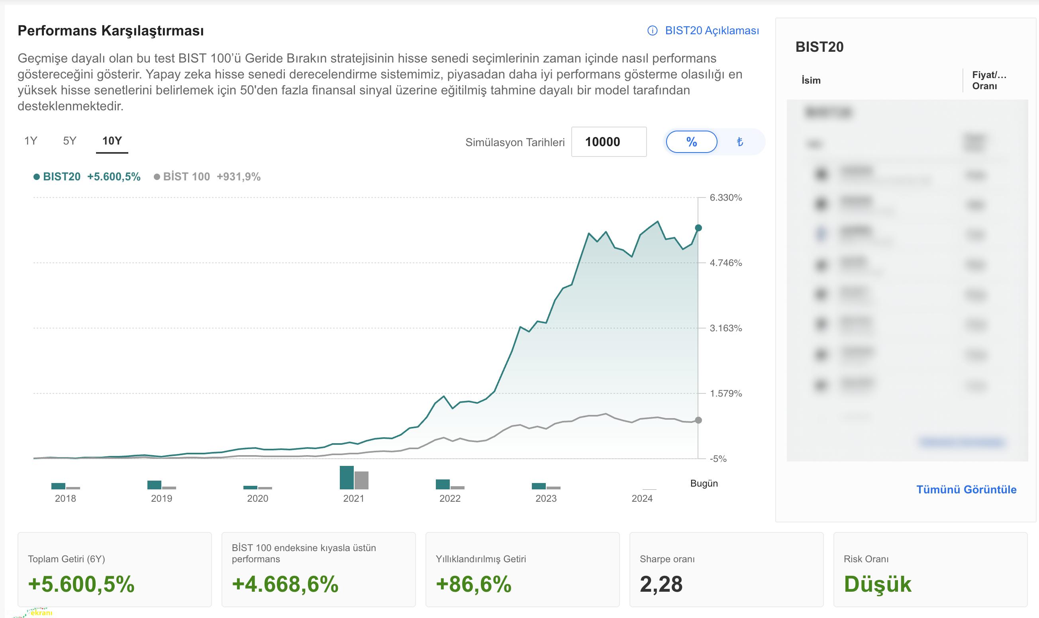Click the 2021 teal yearly return bar

347,478
